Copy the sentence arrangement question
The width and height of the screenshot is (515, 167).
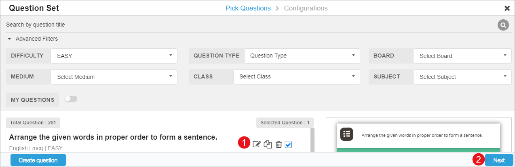[268, 144]
